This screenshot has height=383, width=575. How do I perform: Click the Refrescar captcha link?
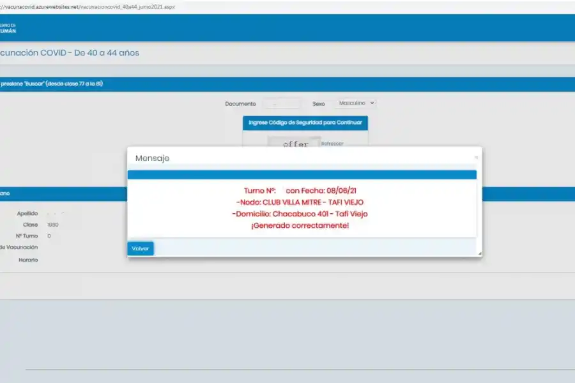click(x=332, y=144)
